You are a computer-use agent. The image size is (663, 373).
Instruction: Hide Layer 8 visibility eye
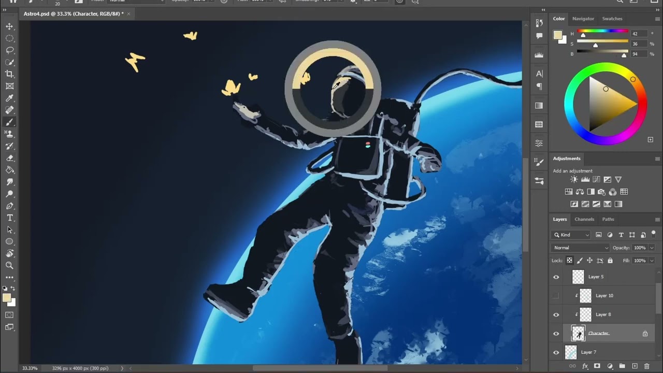click(x=556, y=314)
